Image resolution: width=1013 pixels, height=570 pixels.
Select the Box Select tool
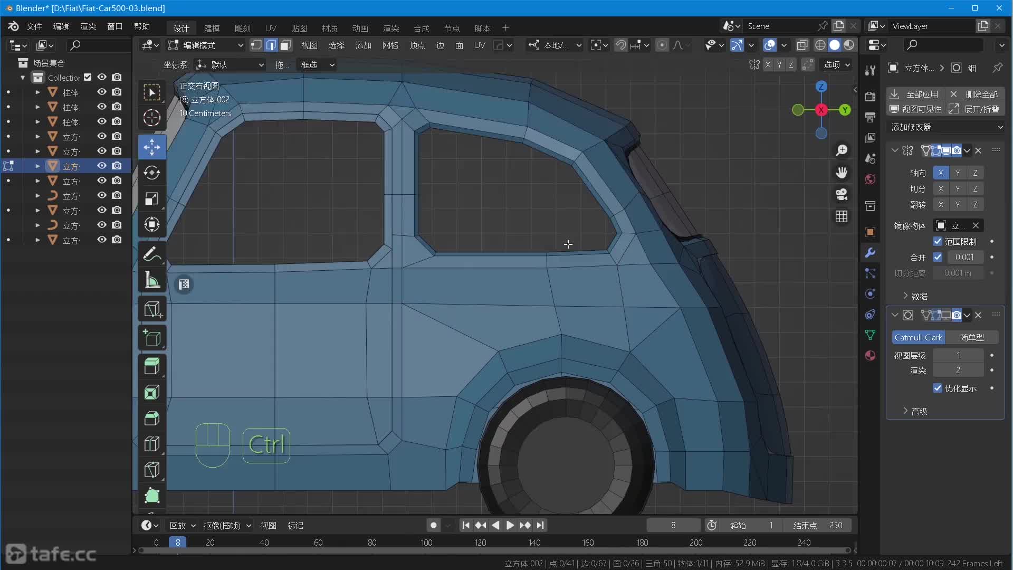[x=152, y=92]
